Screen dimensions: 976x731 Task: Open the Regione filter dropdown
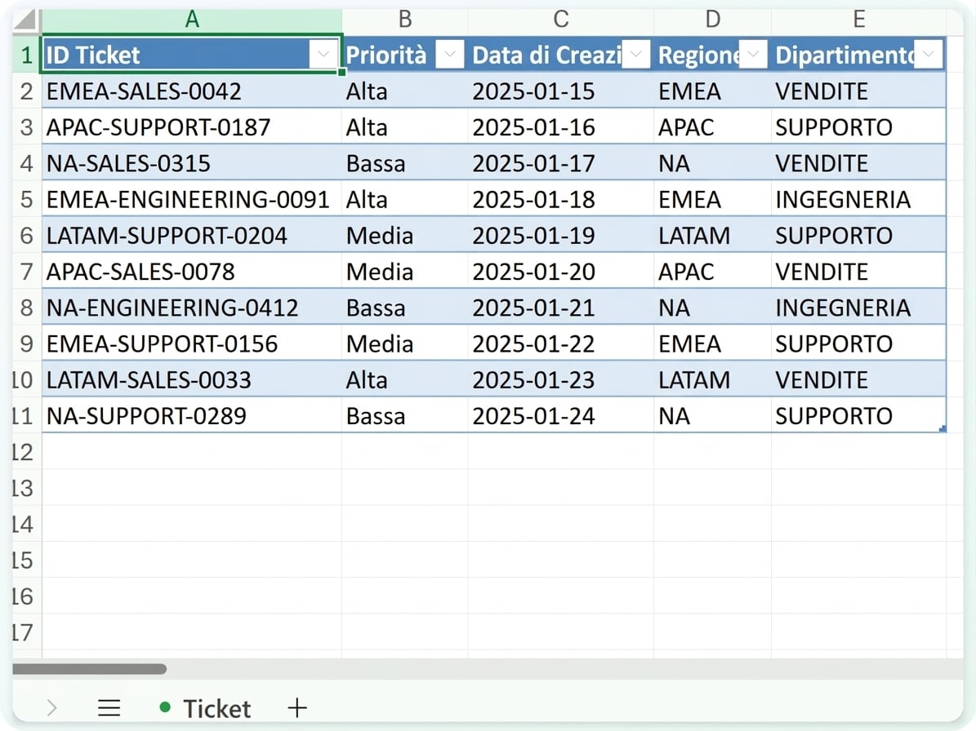coord(753,55)
